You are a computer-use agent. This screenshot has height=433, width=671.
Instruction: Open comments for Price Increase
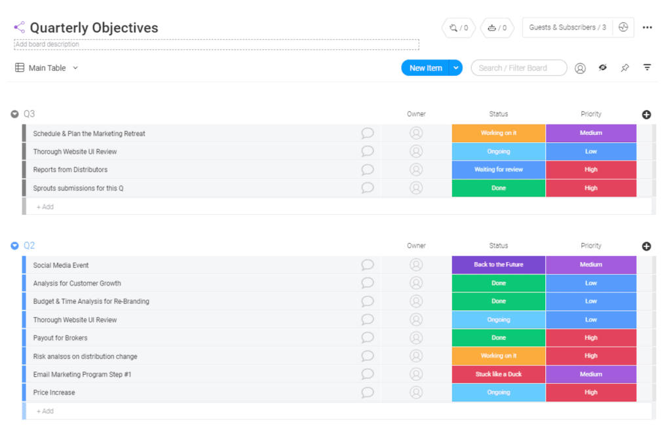pyautogui.click(x=367, y=392)
